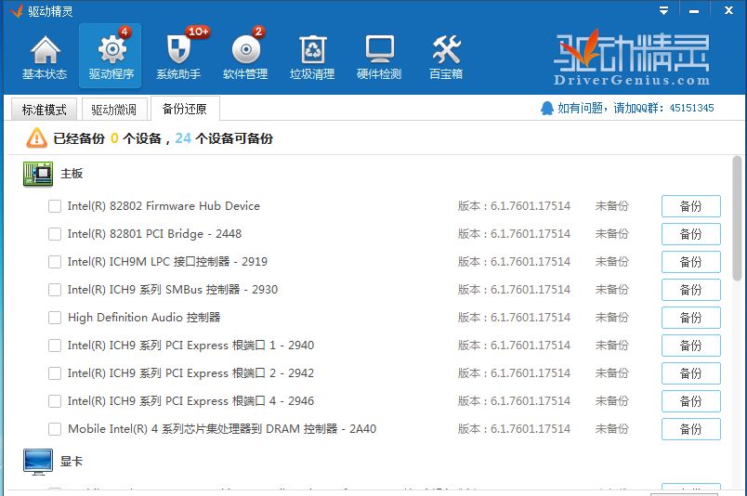The image size is (747, 496).
Task: Tick the High Definition Audio 控制器 checkbox
Action: [55, 318]
